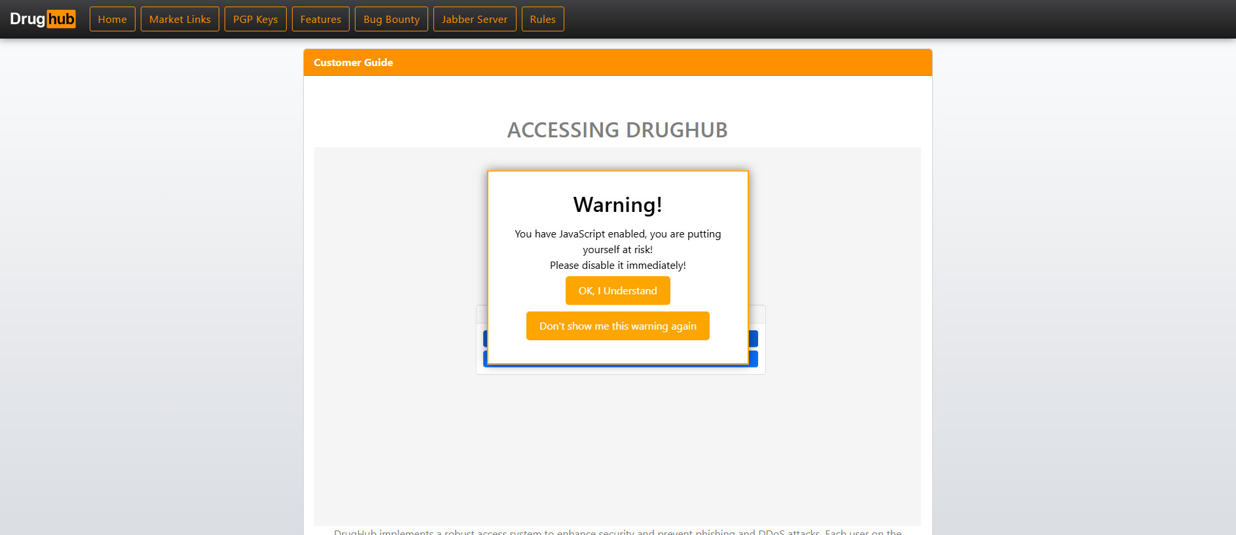Click the Drughub logo

43,19
